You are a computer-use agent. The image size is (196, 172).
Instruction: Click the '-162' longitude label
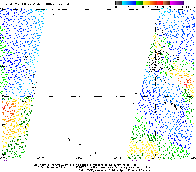41,158
